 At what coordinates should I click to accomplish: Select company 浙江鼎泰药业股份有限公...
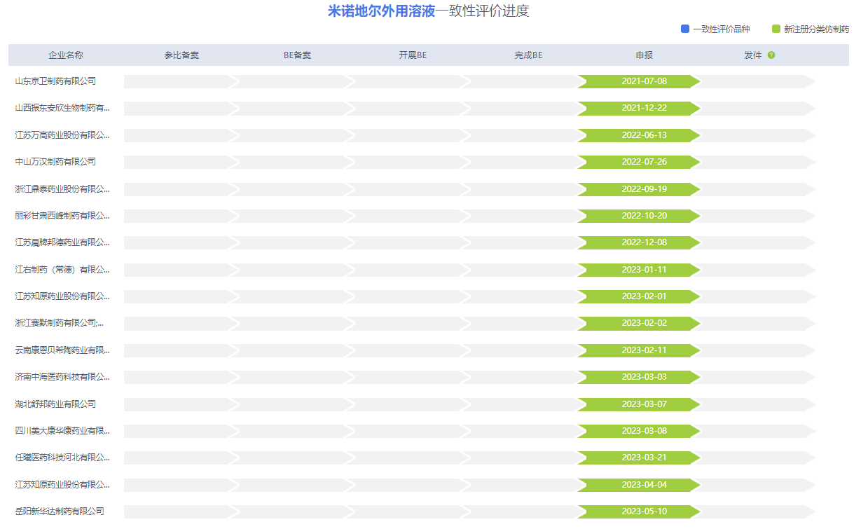[62, 189]
